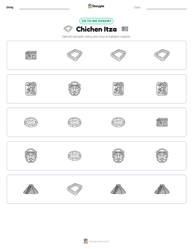193x249 pixels.
Task: Select the last ball court in row one
Action: click(x=162, y=55)
